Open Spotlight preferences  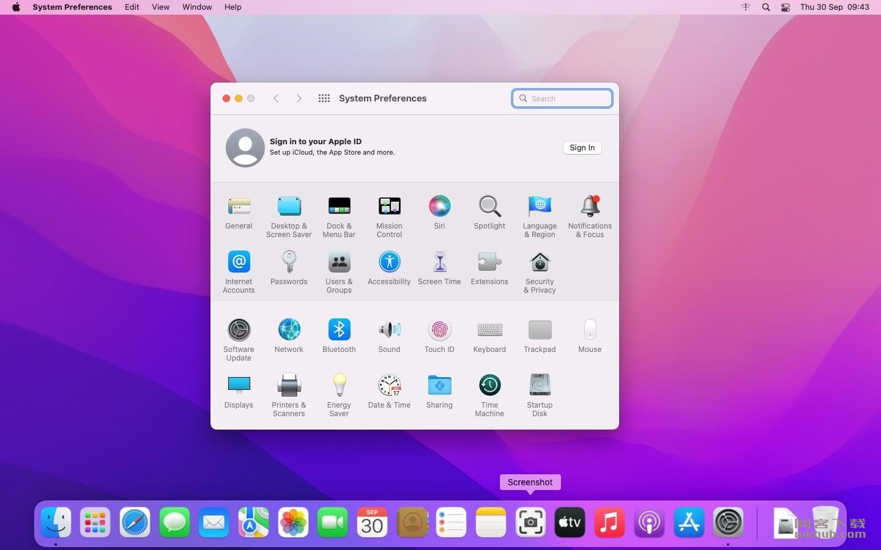tap(489, 213)
